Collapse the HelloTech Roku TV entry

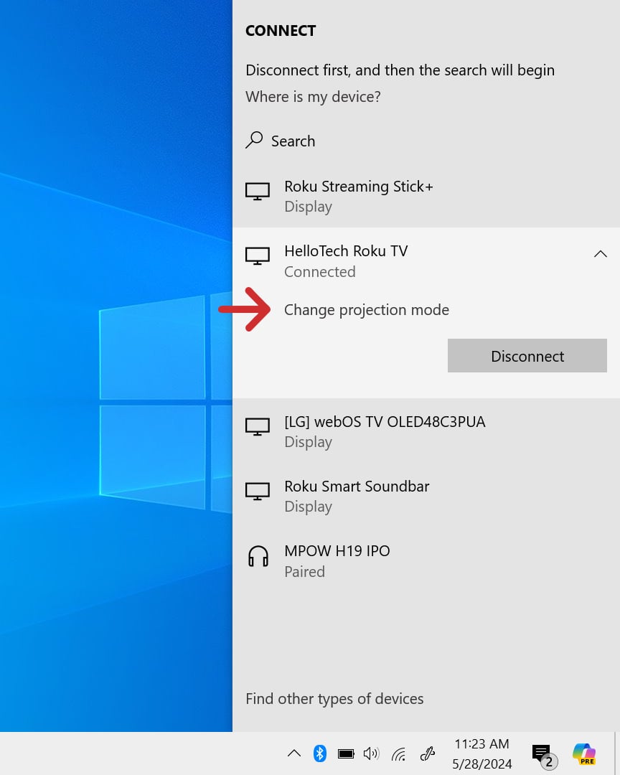600,254
